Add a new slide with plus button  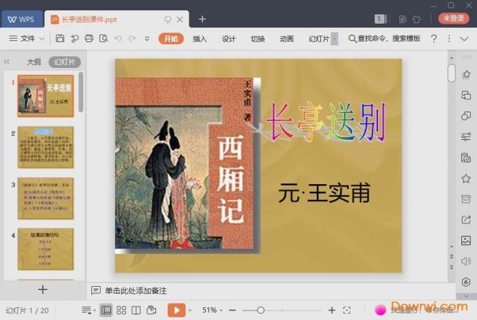click(43, 289)
